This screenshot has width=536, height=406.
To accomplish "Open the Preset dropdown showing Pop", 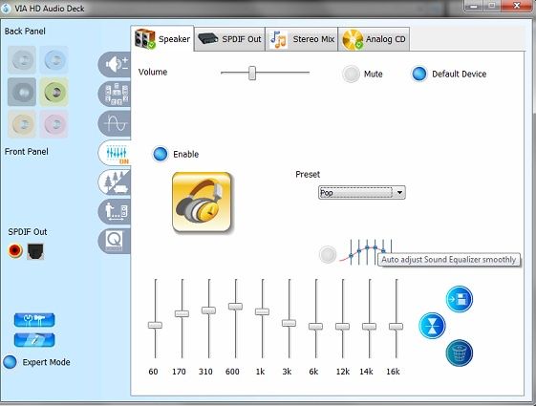I will pyautogui.click(x=362, y=193).
